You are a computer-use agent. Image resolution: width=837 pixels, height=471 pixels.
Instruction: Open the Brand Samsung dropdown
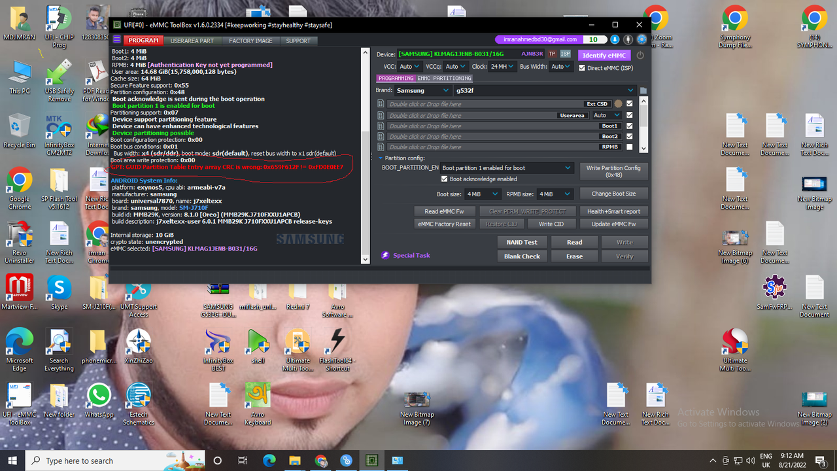pos(422,90)
